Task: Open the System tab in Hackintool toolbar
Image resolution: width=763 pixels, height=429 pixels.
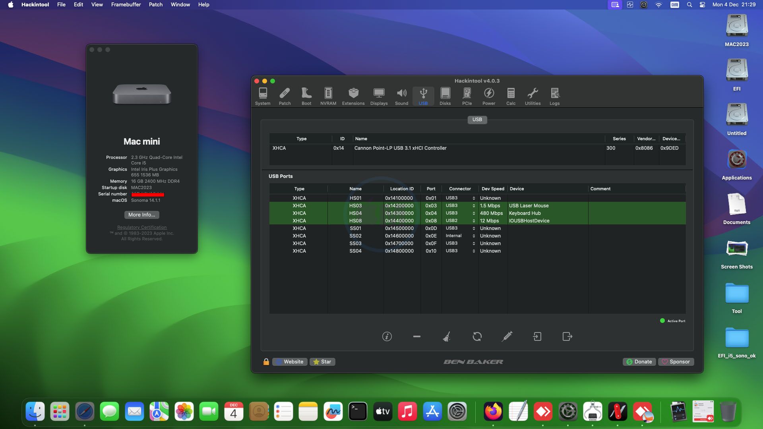Action: (263, 97)
